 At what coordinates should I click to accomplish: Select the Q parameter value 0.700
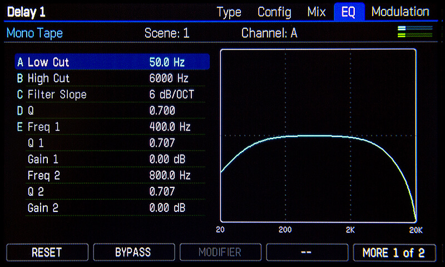pyautogui.click(x=162, y=111)
